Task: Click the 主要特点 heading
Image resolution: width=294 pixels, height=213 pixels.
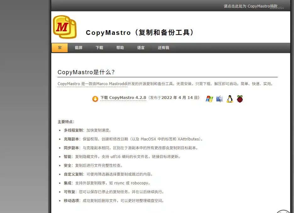Action: coord(66,122)
